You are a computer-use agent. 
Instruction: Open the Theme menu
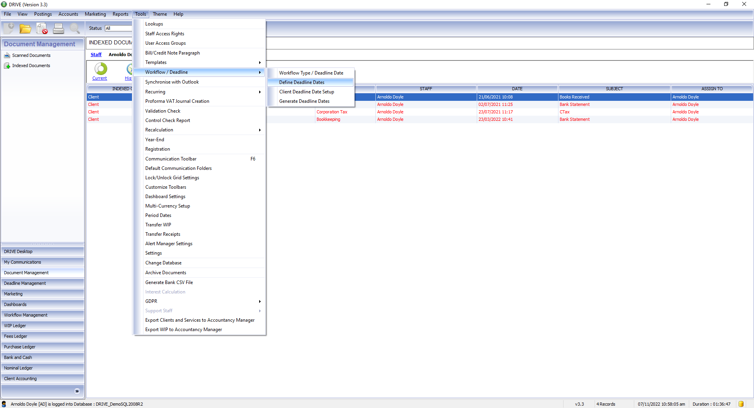click(x=160, y=14)
